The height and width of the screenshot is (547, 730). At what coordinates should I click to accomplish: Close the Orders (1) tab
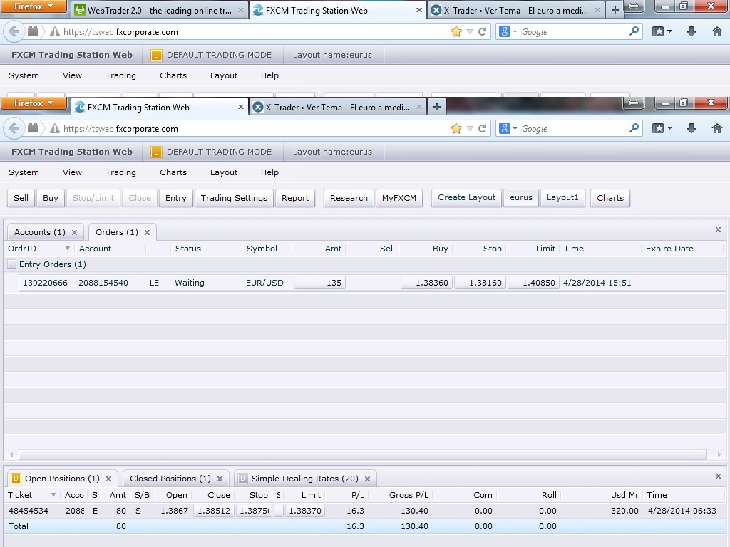pyautogui.click(x=147, y=232)
